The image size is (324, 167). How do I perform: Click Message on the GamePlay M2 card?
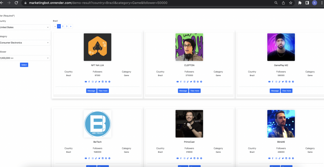pos(275,91)
